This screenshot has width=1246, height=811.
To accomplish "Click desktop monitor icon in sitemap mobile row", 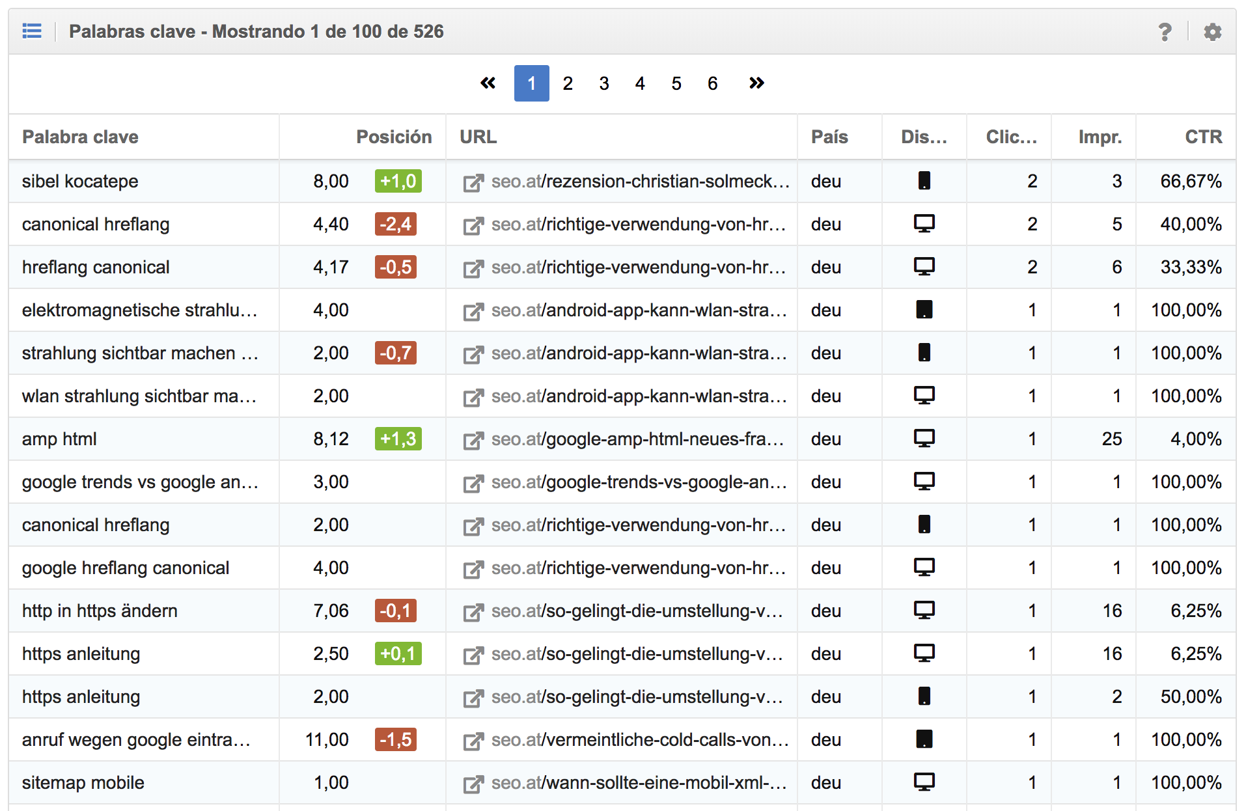I will click(x=924, y=782).
